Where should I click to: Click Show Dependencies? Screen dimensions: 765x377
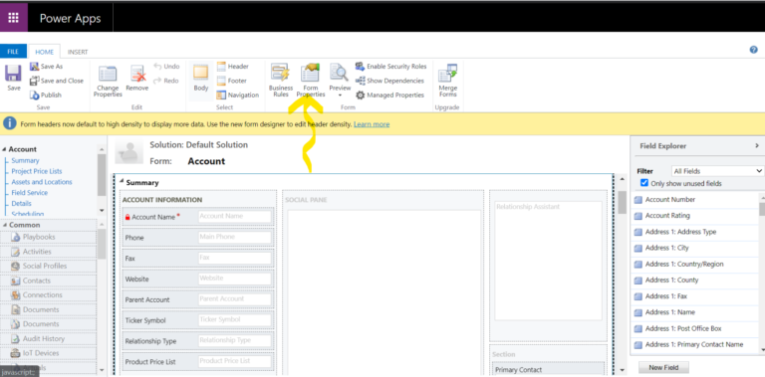pyautogui.click(x=389, y=81)
